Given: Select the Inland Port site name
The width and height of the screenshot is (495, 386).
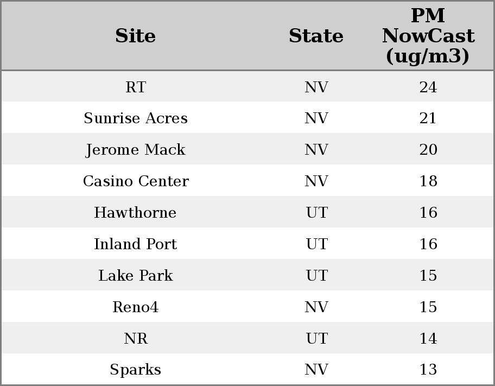Looking at the screenshot, I should click(136, 244).
